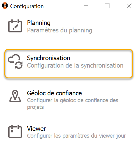Click "Configurer les paramètres du viewer jour"

[76, 136]
